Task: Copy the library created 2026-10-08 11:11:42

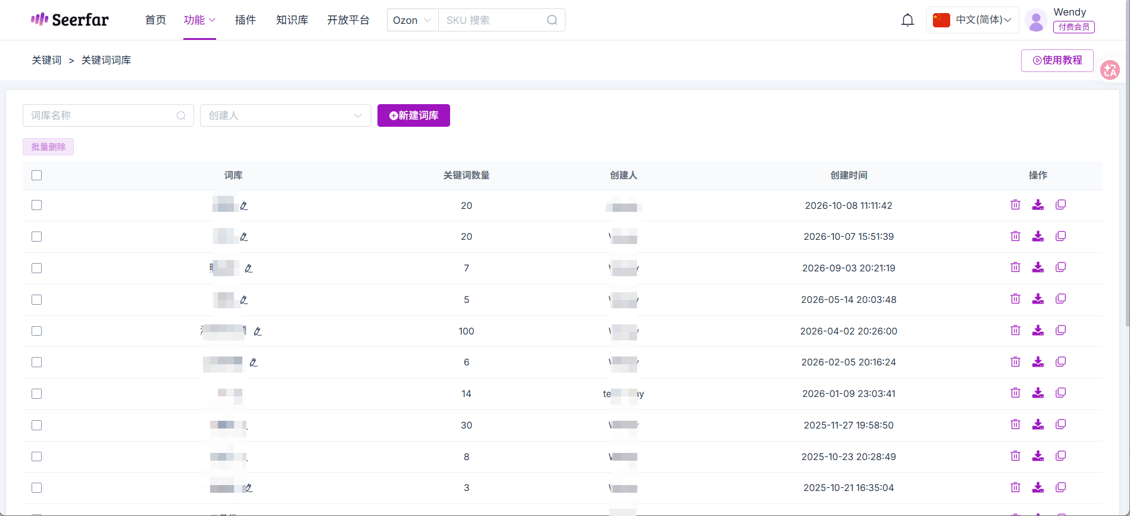Action: pyautogui.click(x=1060, y=205)
